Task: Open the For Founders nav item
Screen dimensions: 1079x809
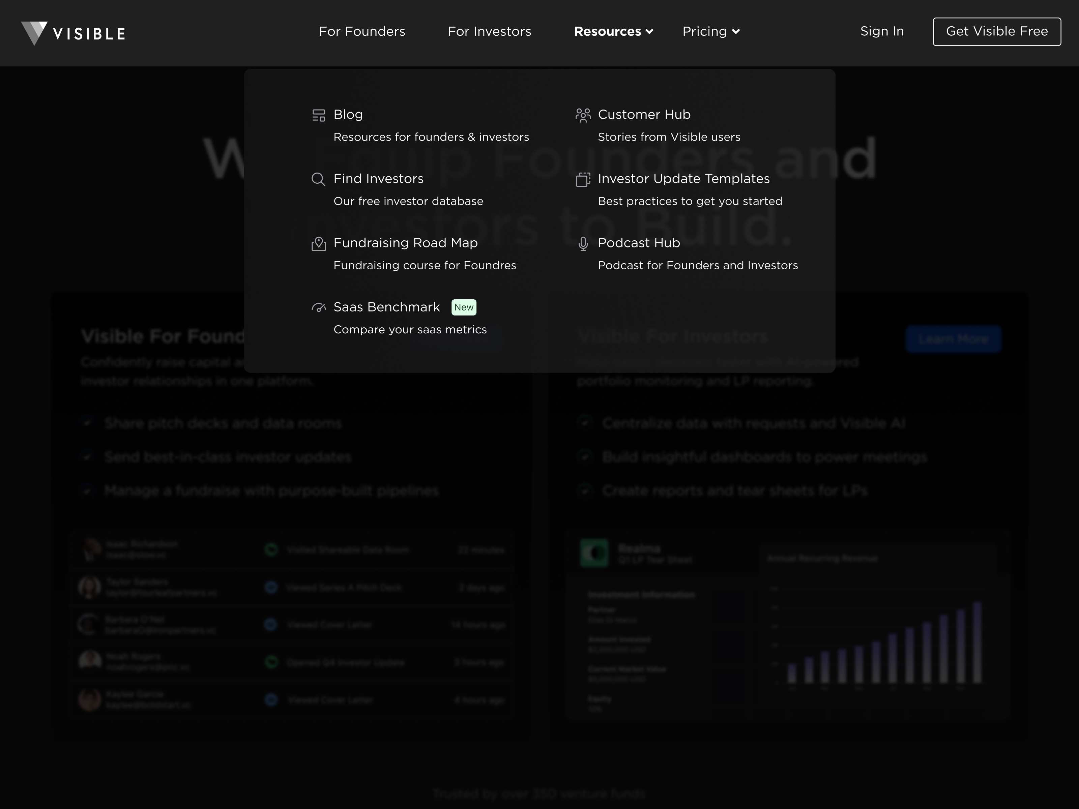Action: (362, 31)
